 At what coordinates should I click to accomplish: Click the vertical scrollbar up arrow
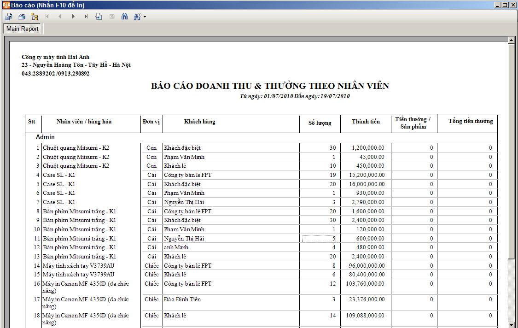pyautogui.click(x=511, y=41)
